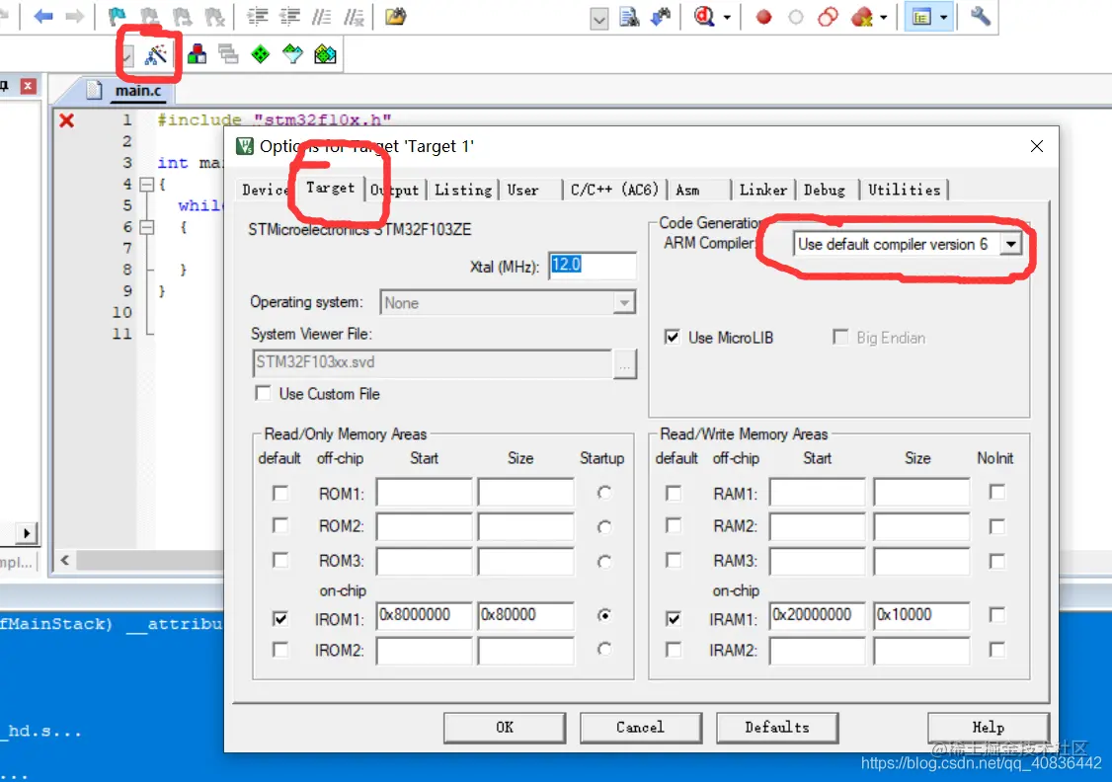Collapse code fold at line 4
The image size is (1112, 782).
coord(147,185)
